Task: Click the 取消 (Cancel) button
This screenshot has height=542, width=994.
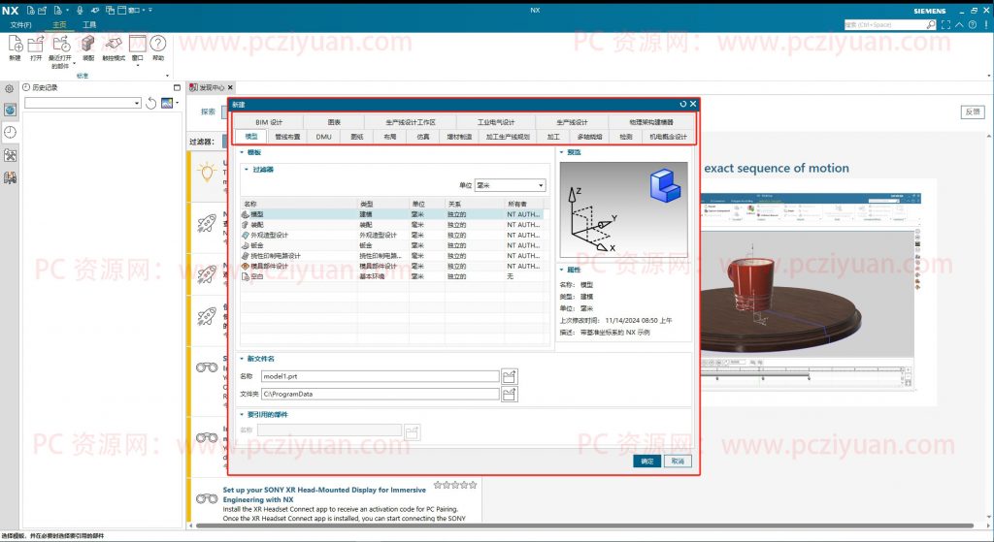Action: 678,461
